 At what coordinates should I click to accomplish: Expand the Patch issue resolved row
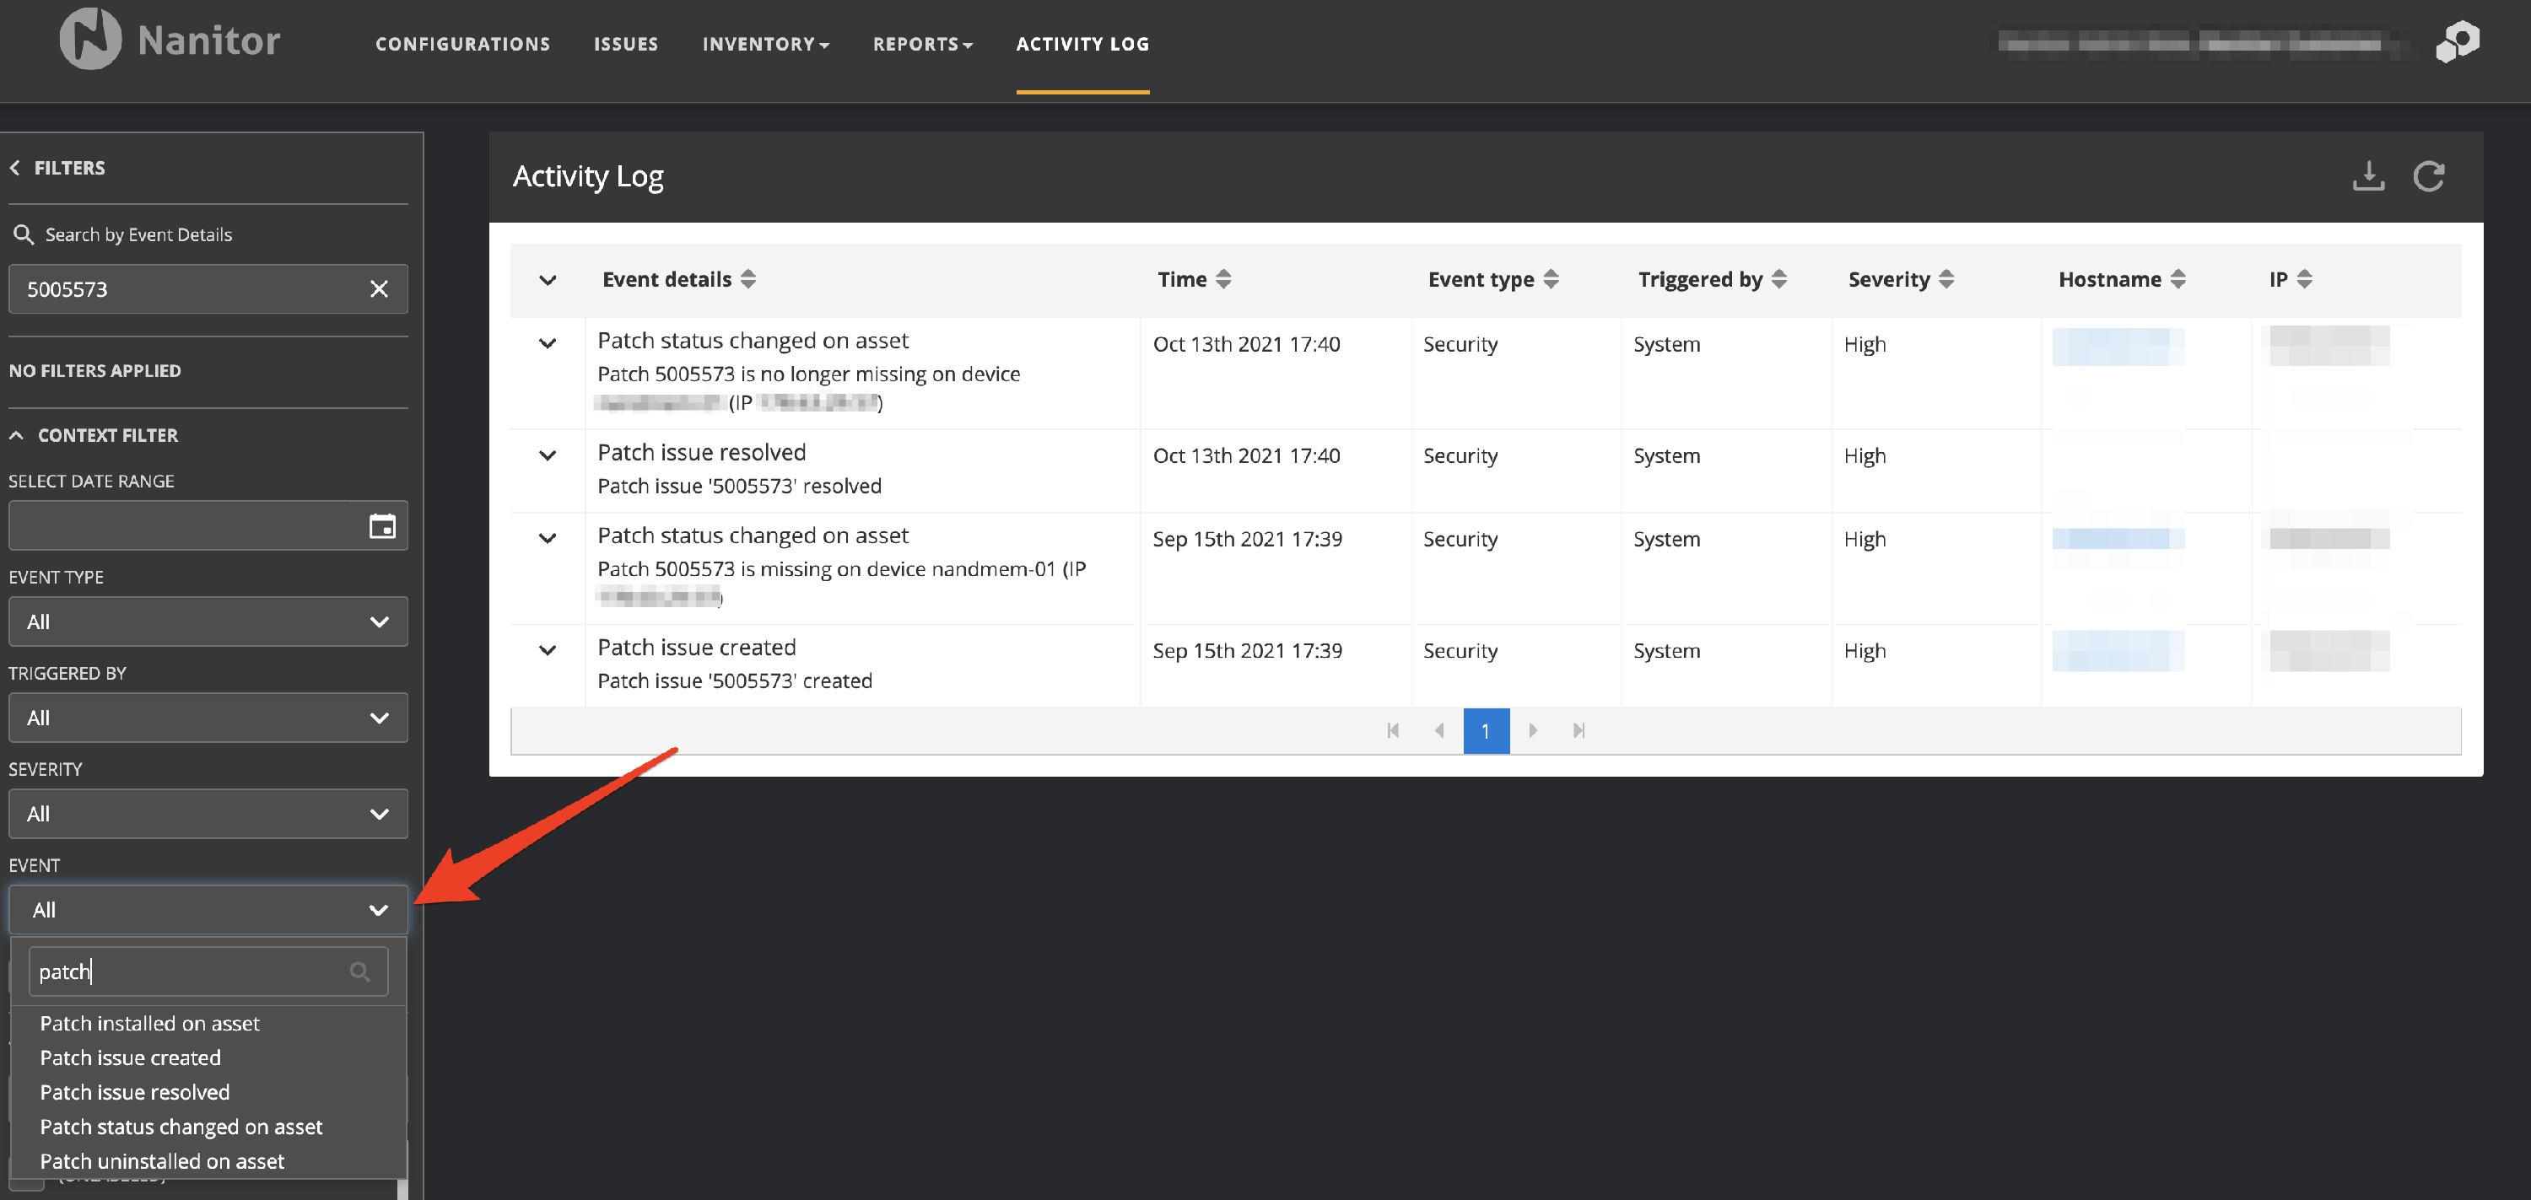[x=548, y=455]
